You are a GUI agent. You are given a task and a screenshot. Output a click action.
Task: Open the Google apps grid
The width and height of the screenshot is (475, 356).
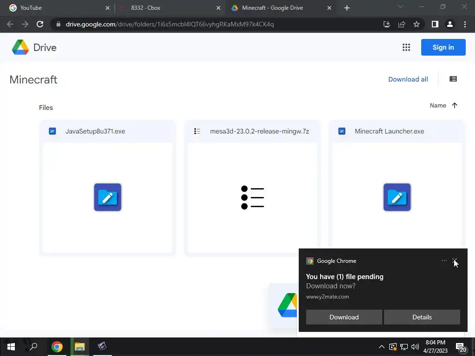406,47
